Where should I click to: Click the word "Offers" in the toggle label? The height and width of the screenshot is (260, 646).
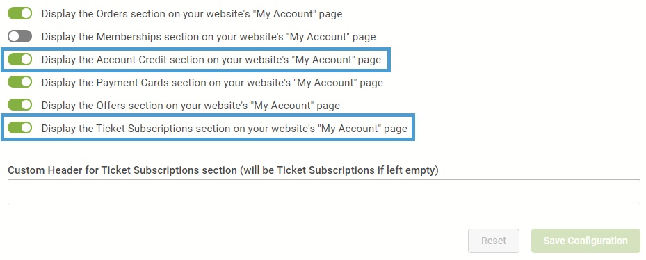click(x=111, y=106)
